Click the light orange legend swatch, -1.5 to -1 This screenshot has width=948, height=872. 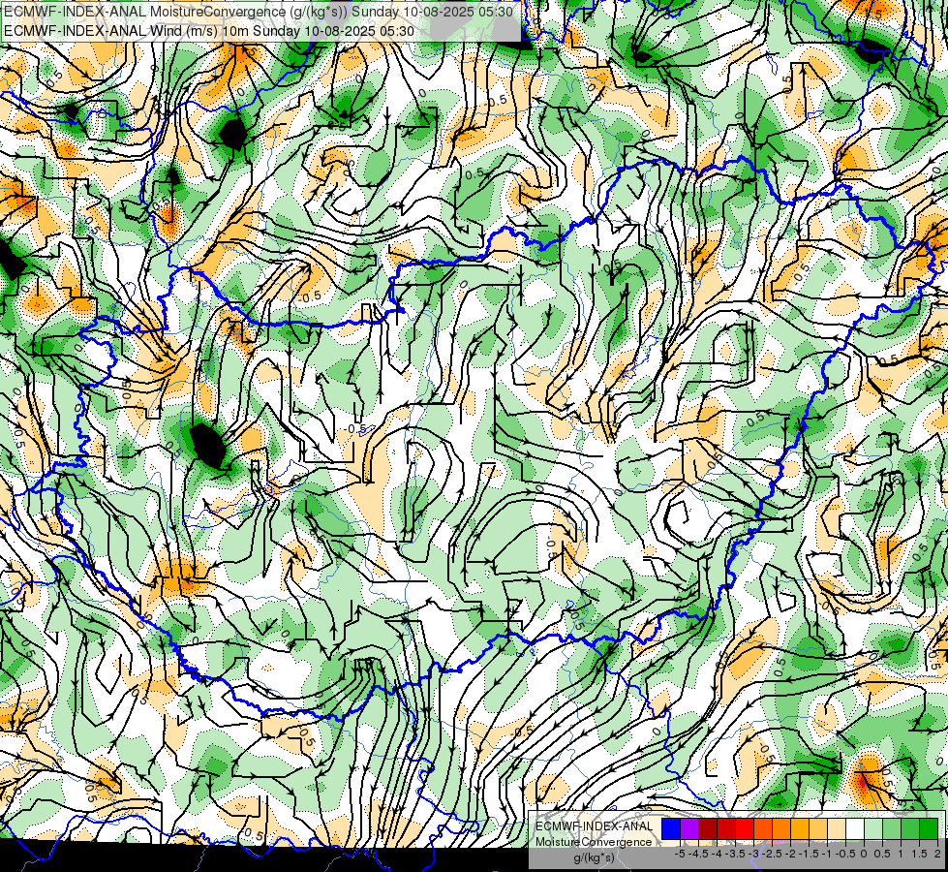tap(818, 829)
